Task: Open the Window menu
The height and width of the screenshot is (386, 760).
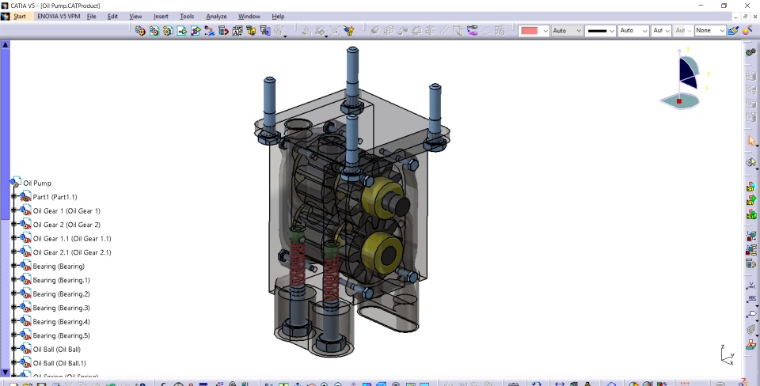Action: 249,17
